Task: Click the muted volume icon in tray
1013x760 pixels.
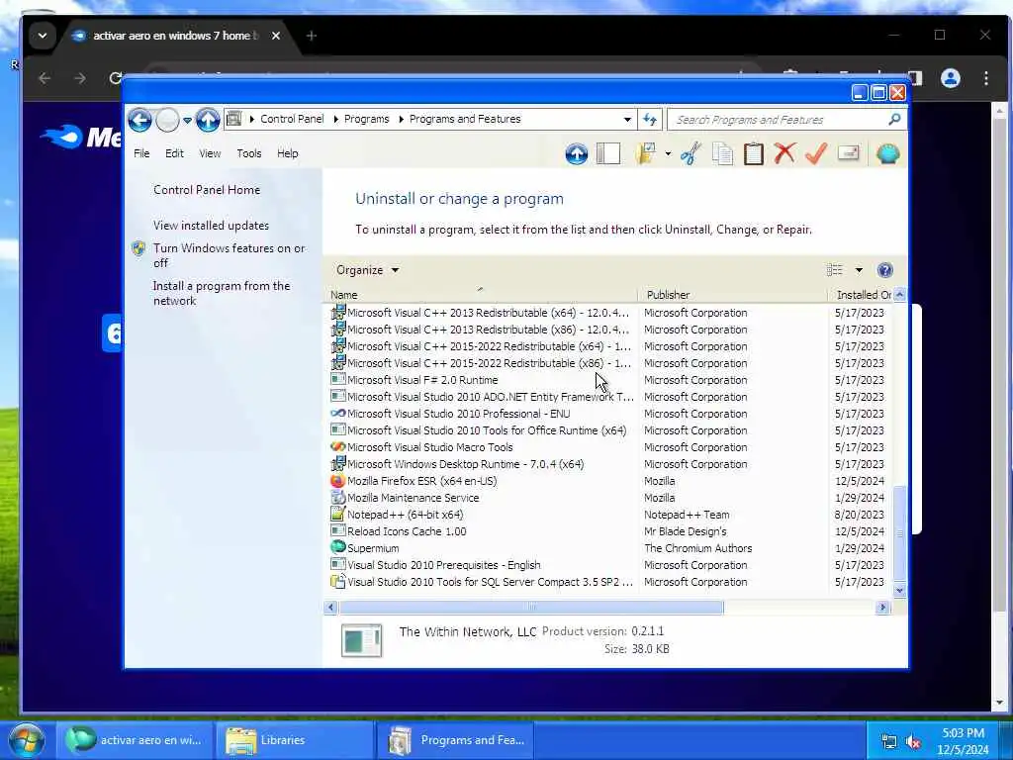Action: coord(913,742)
